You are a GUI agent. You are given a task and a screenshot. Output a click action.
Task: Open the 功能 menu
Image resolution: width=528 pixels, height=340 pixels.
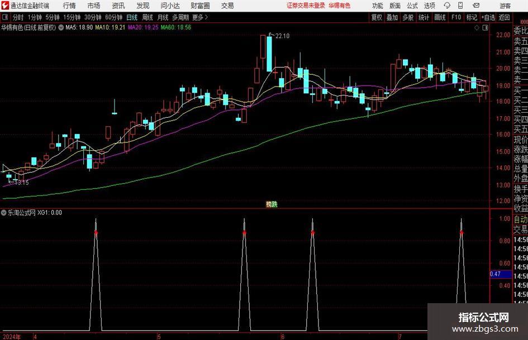pyautogui.click(x=378, y=6)
